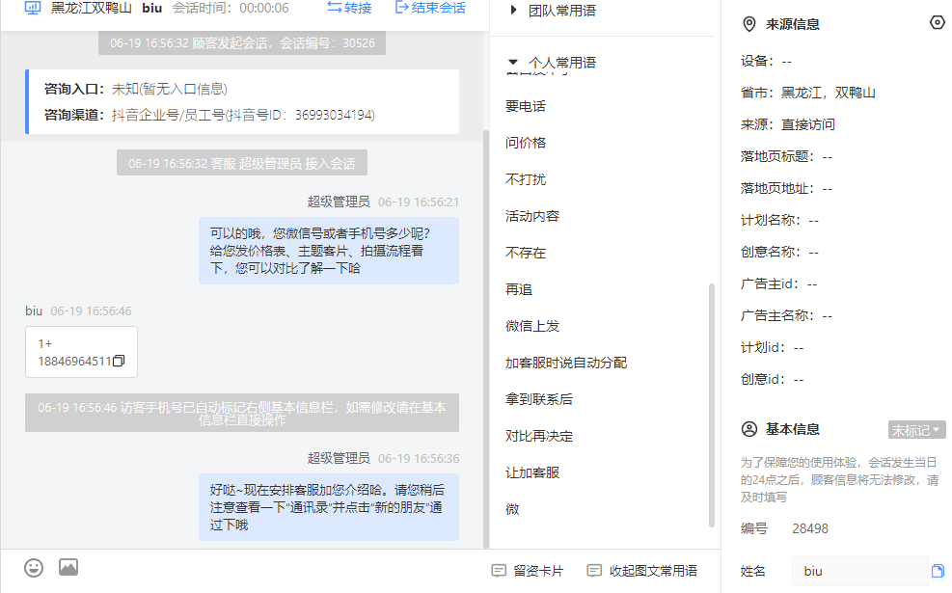Screen dimensions: 952x593
Task: Select the 不存在 quick phrase
Action: click(x=526, y=253)
